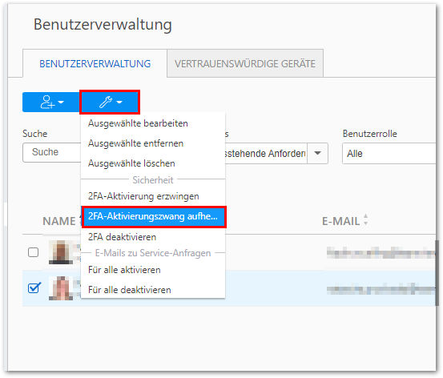The width and height of the screenshot is (443, 378).
Task: Expand the ausstehende Anforderungen dropdown arrow
Action: coord(317,154)
